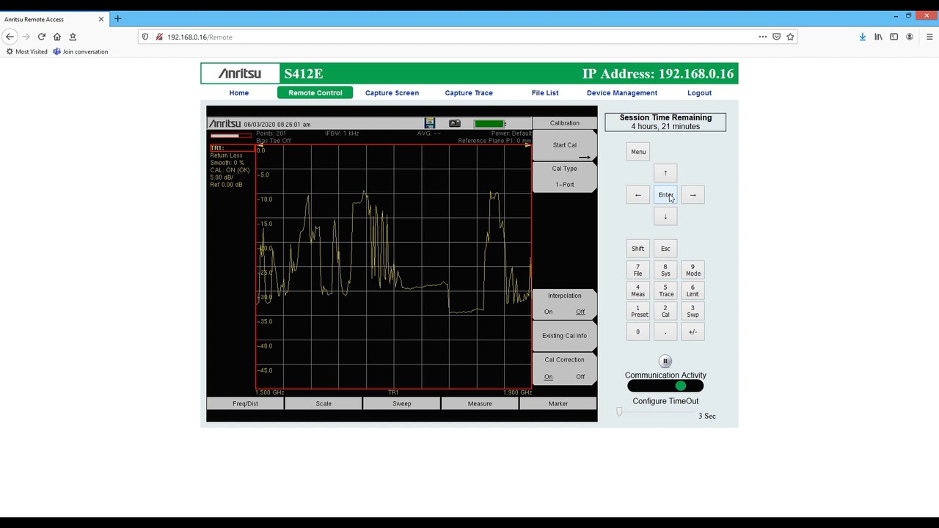Open Existing Cal Info soft key
This screenshot has height=528, width=939.
tap(564, 336)
